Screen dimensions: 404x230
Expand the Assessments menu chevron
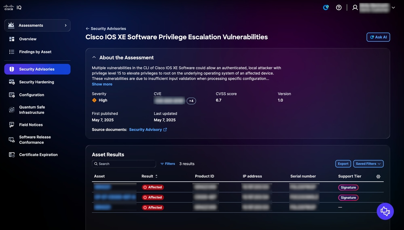(66, 25)
